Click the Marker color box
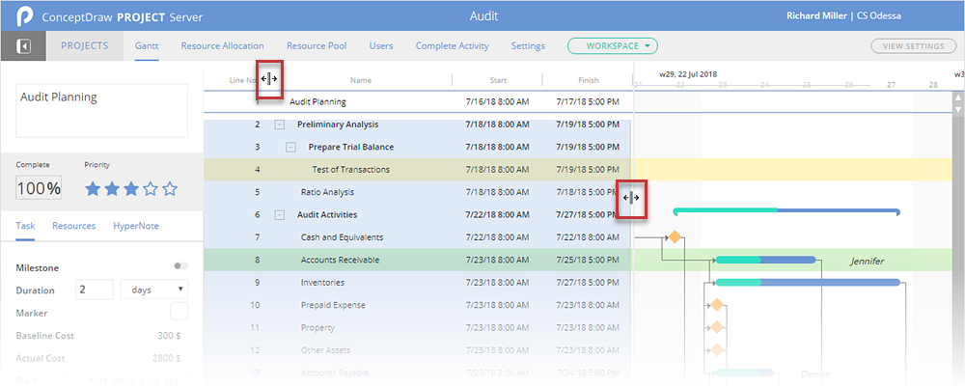965x387 pixels. 179,312
